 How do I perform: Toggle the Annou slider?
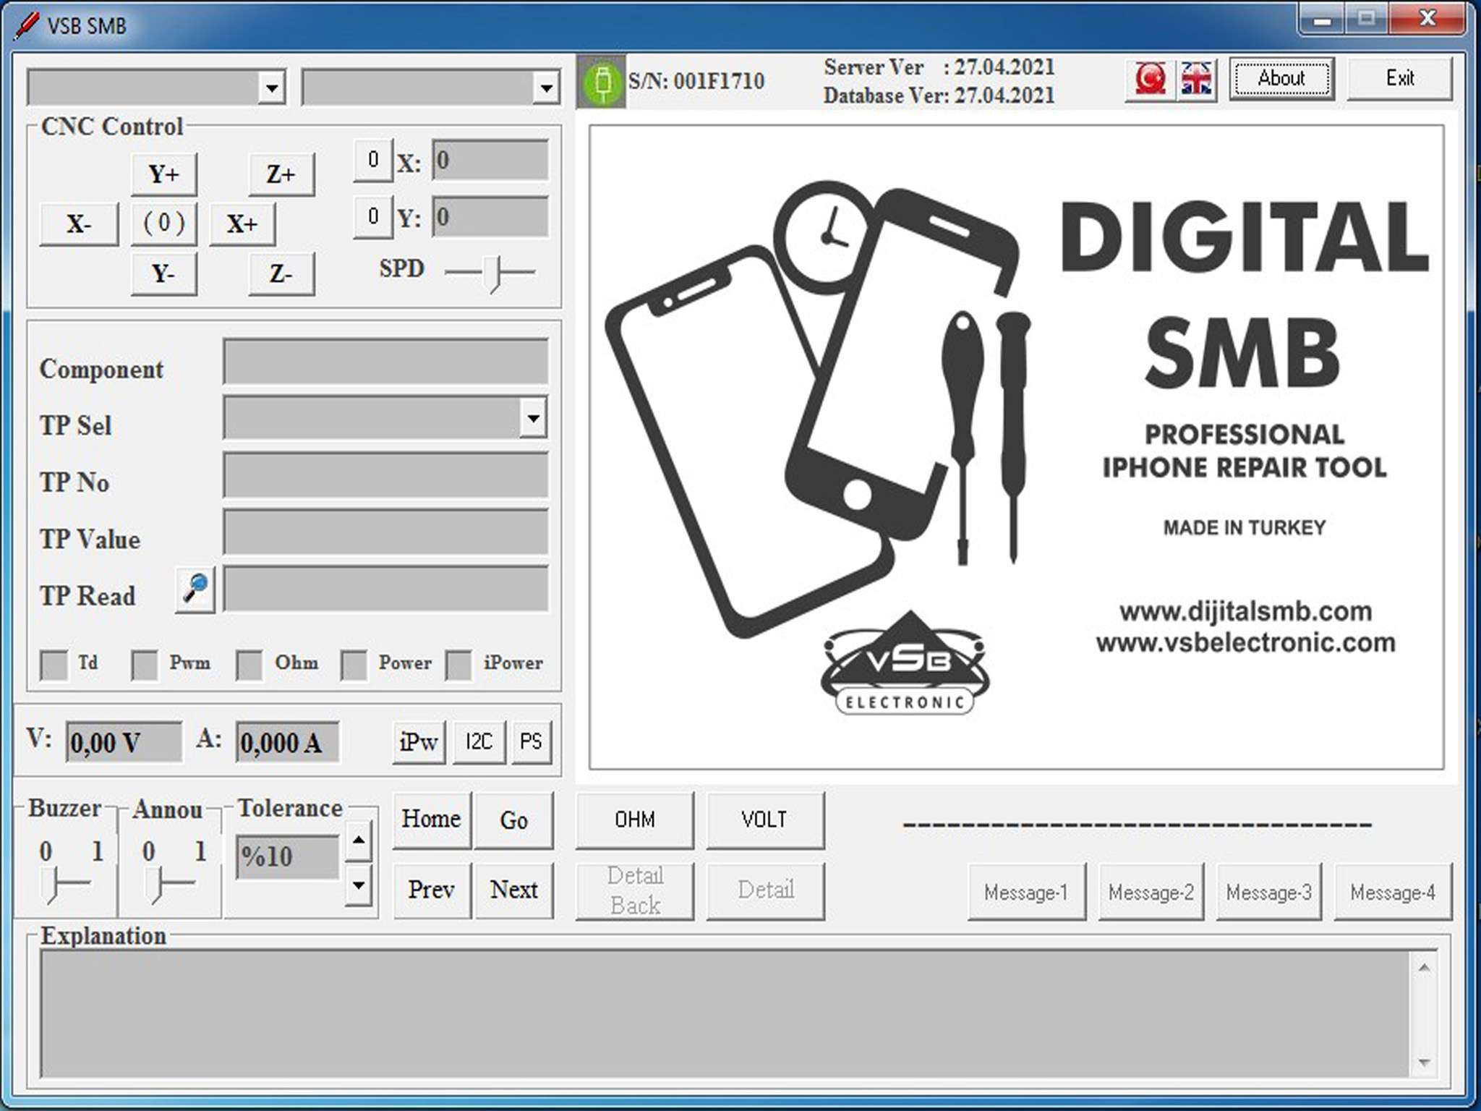coord(169,885)
